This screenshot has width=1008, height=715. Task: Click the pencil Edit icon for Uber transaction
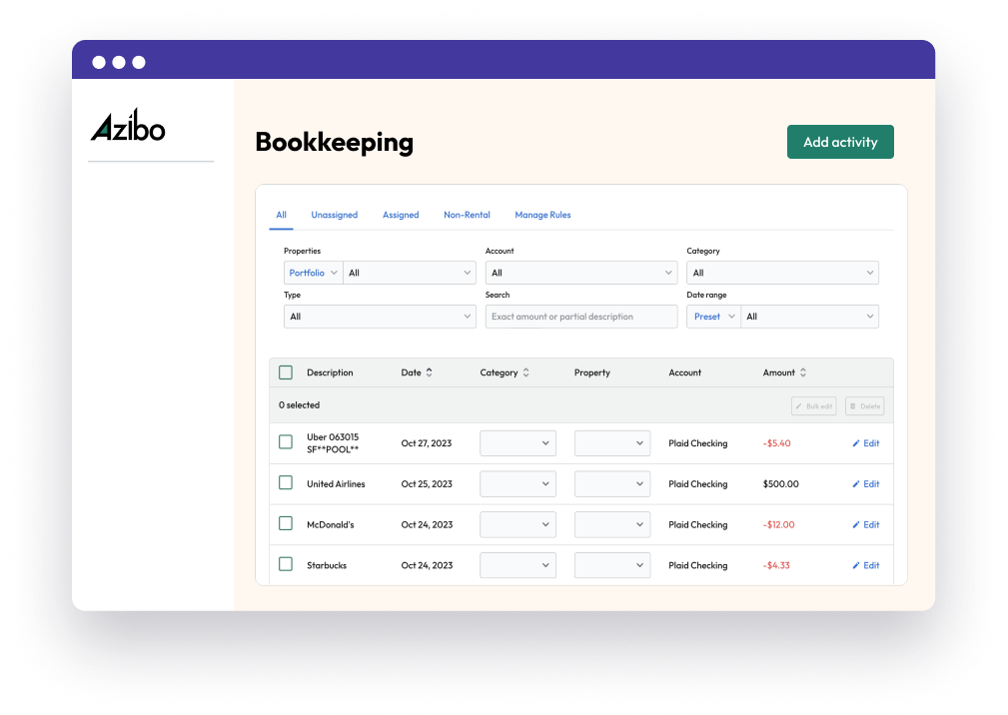(x=857, y=442)
